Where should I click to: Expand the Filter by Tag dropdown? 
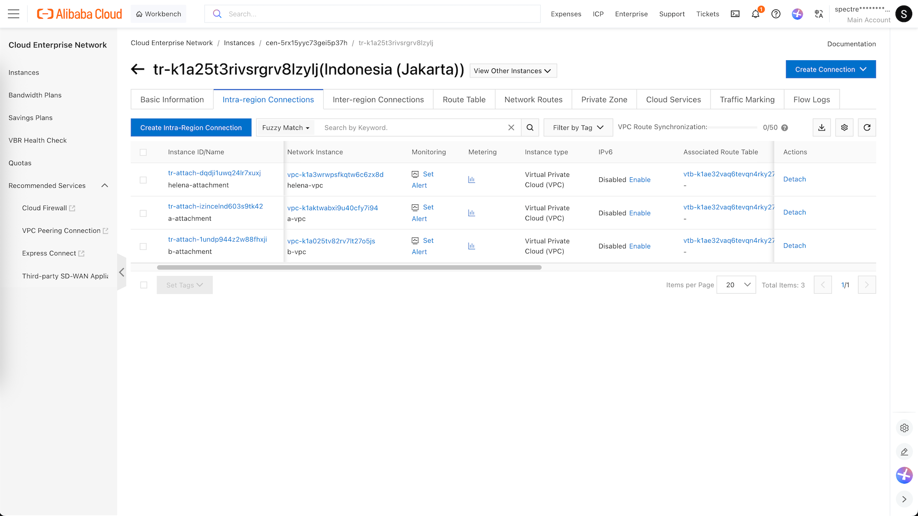tap(578, 128)
